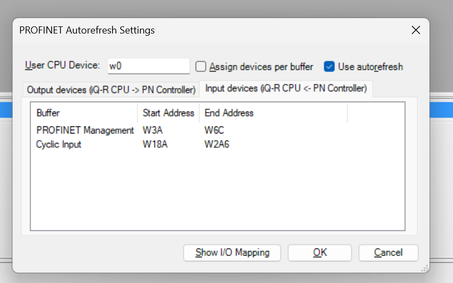Viewport: 453px width, 283px height.
Task: Click the Start Address column header
Action: tap(169, 113)
